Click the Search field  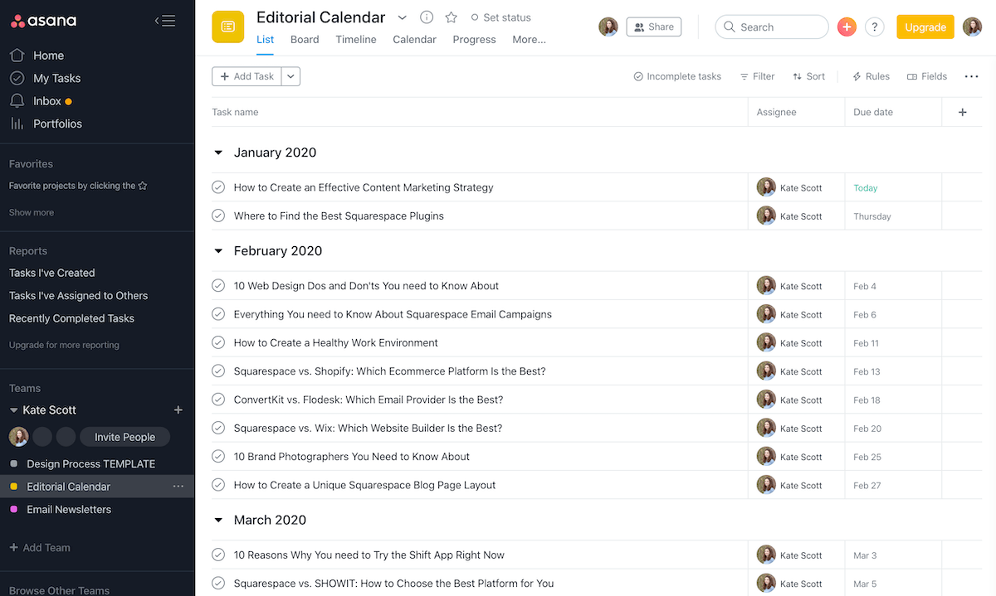772,27
